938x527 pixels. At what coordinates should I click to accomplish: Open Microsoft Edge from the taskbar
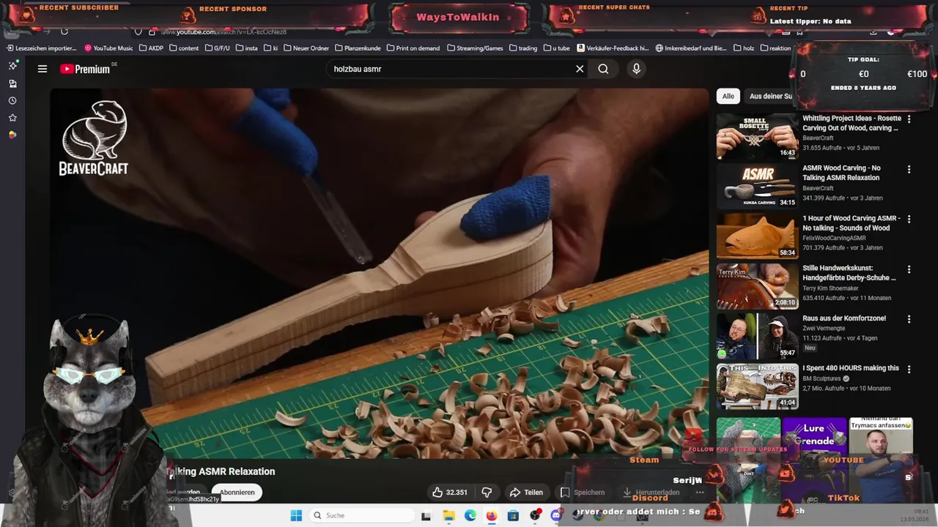click(470, 516)
